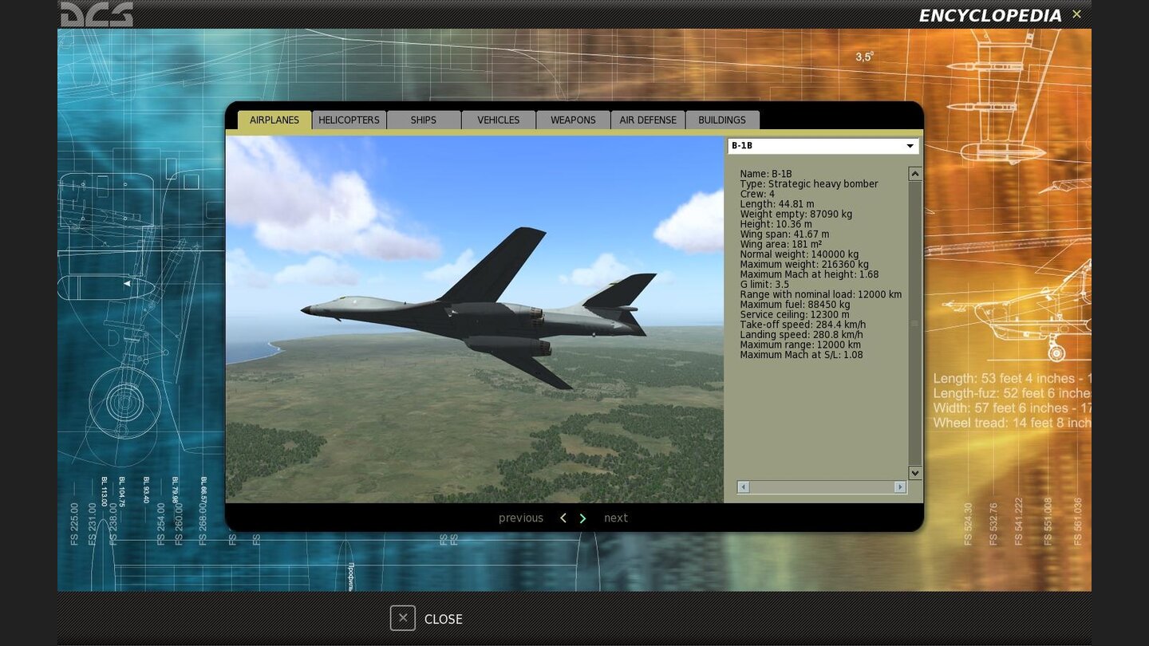1149x646 pixels.
Task: Open the Helicopters tab
Action: point(349,120)
